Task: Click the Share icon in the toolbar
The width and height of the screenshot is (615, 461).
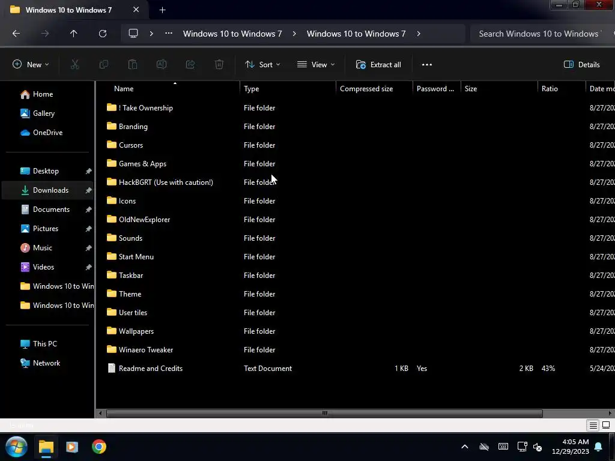Action: (190, 65)
